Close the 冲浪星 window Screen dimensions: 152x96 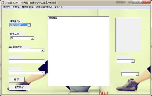pos(147,2)
